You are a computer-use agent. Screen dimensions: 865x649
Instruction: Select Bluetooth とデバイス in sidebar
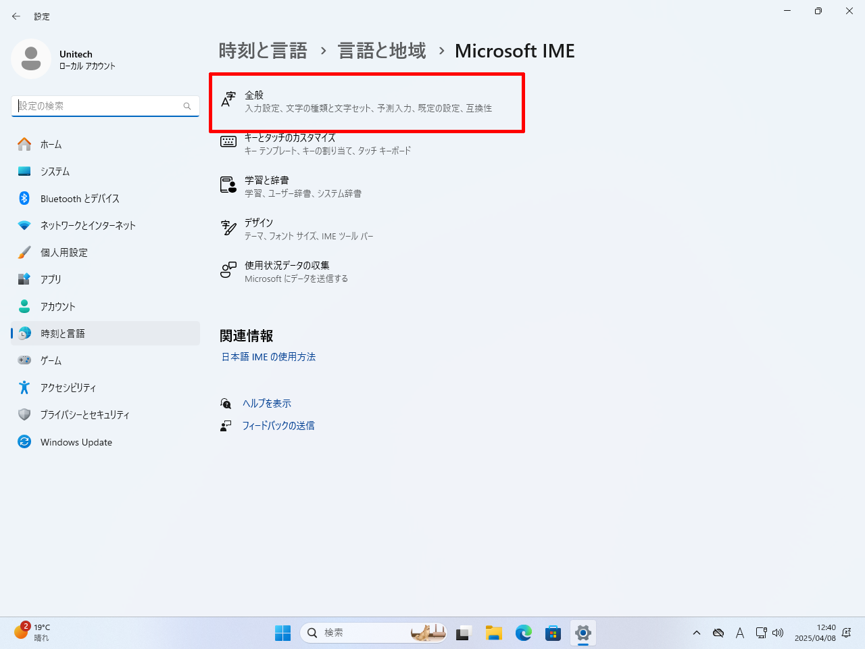[105, 198]
